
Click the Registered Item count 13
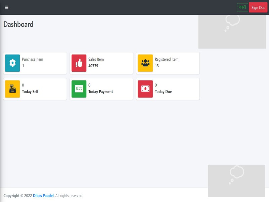(157, 66)
